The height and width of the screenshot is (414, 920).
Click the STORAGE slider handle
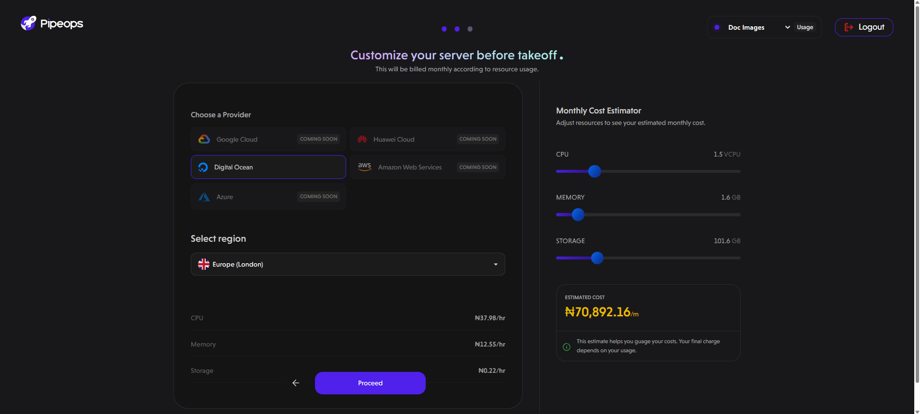pyautogui.click(x=597, y=258)
